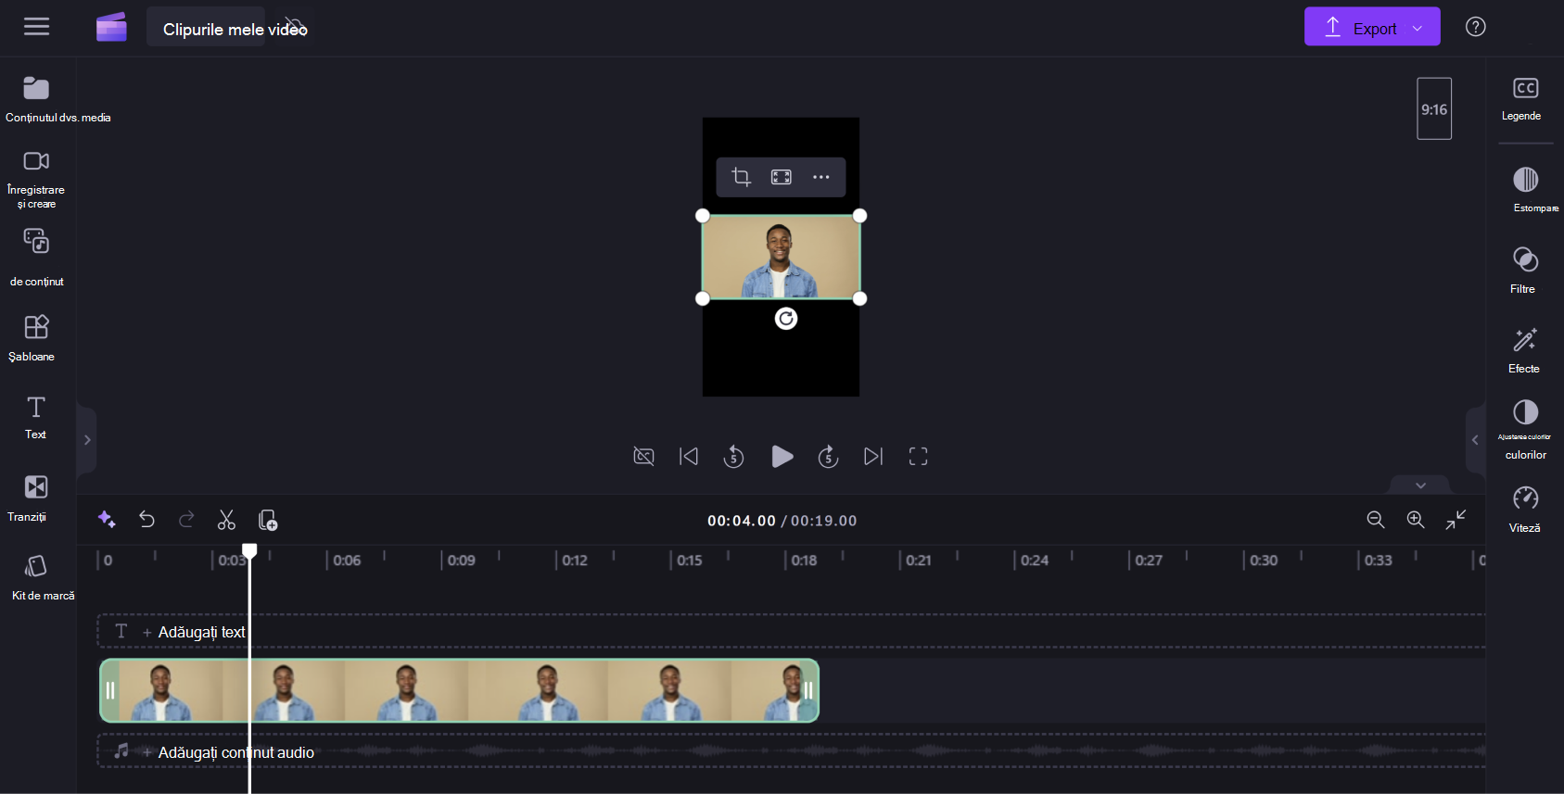This screenshot has height=794, width=1564.
Task: Zoom out the timeline
Action: coord(1376,520)
